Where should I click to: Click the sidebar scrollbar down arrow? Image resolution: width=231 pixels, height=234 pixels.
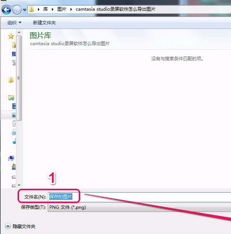[x=19, y=185]
